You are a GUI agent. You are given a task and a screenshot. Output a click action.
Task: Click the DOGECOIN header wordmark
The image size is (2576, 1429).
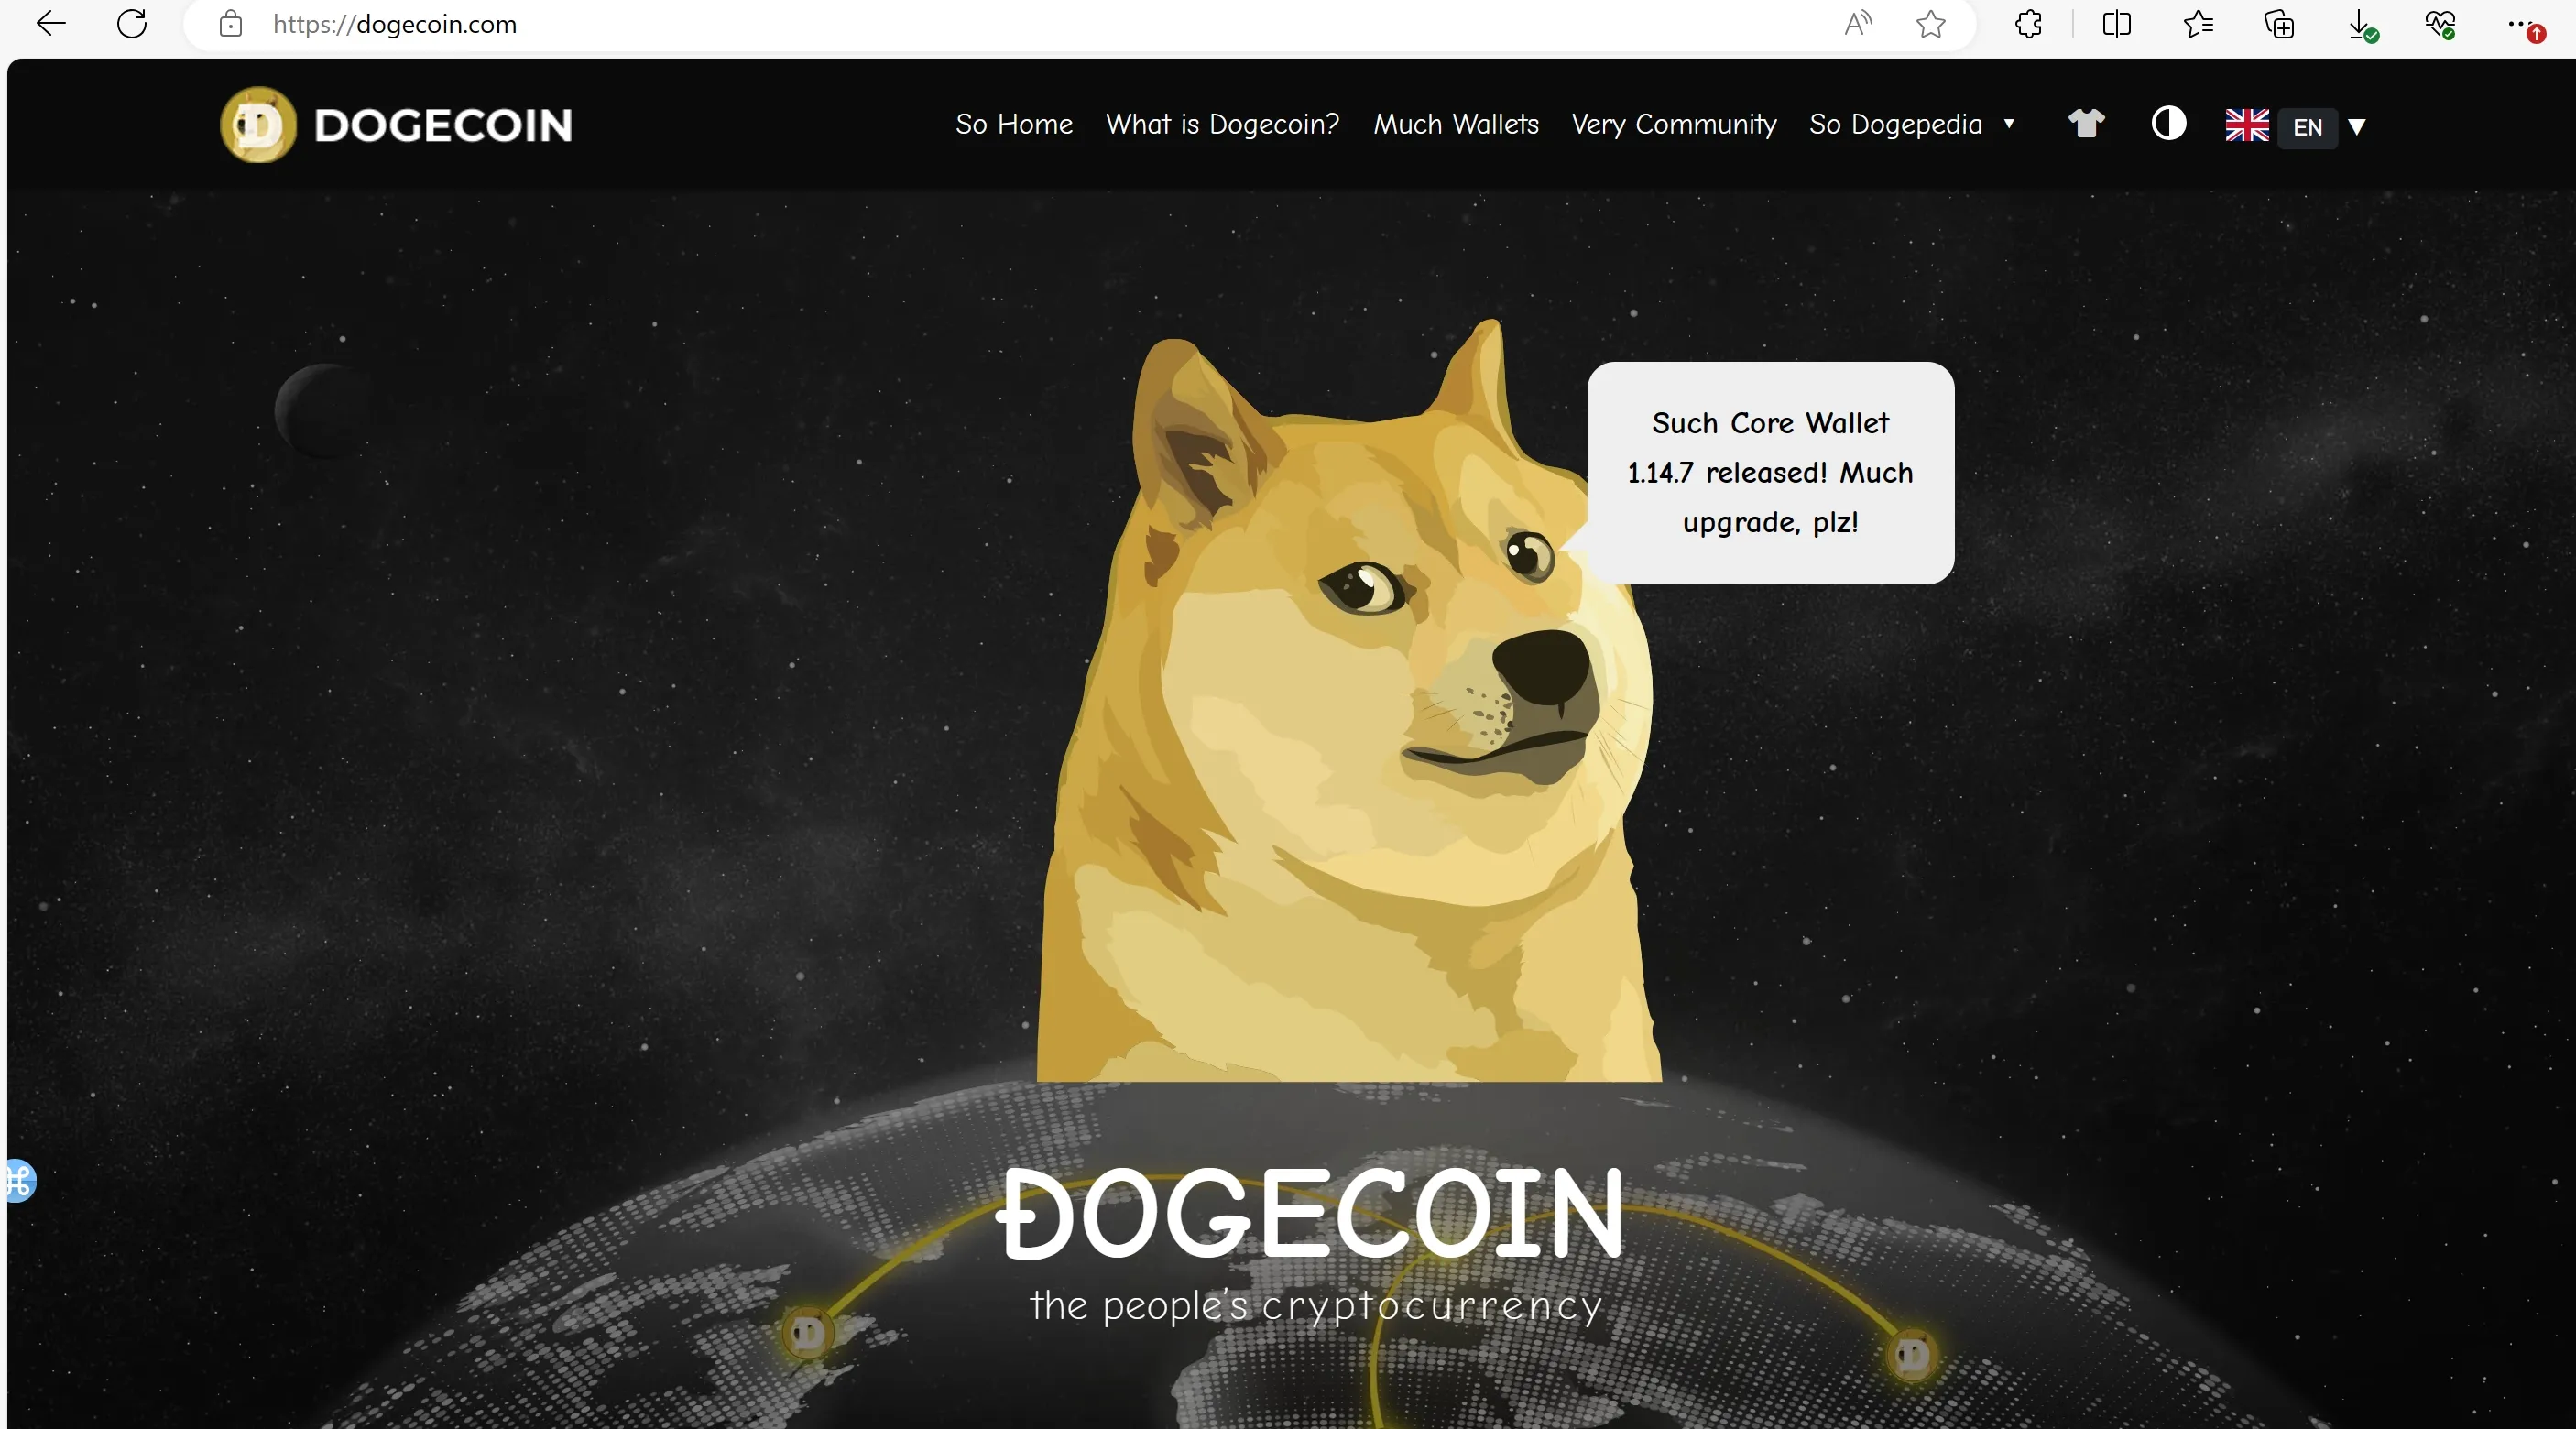point(443,125)
